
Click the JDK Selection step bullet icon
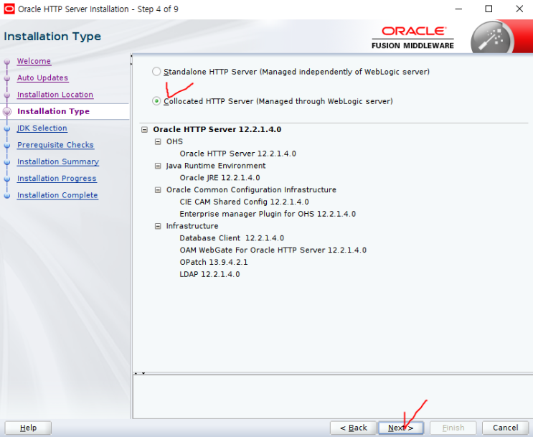pyautogui.click(x=6, y=128)
